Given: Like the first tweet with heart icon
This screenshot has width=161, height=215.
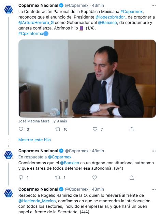Looking at the screenshot, I should click(x=95, y=129).
